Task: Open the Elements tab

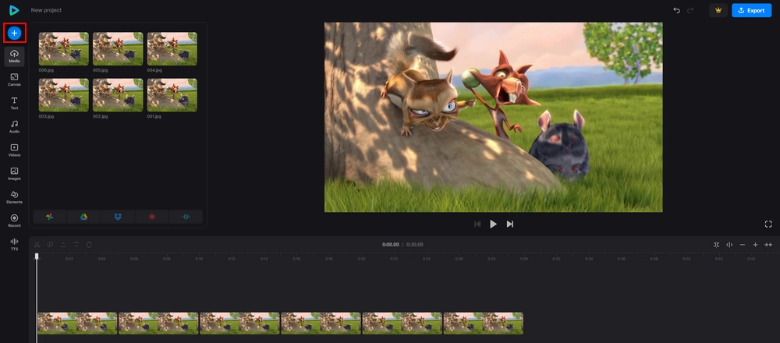Action: click(14, 197)
